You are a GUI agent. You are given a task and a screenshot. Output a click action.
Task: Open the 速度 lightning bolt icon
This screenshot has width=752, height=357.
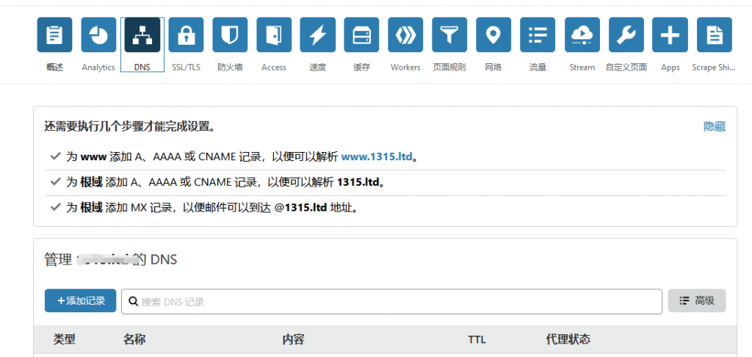[318, 35]
